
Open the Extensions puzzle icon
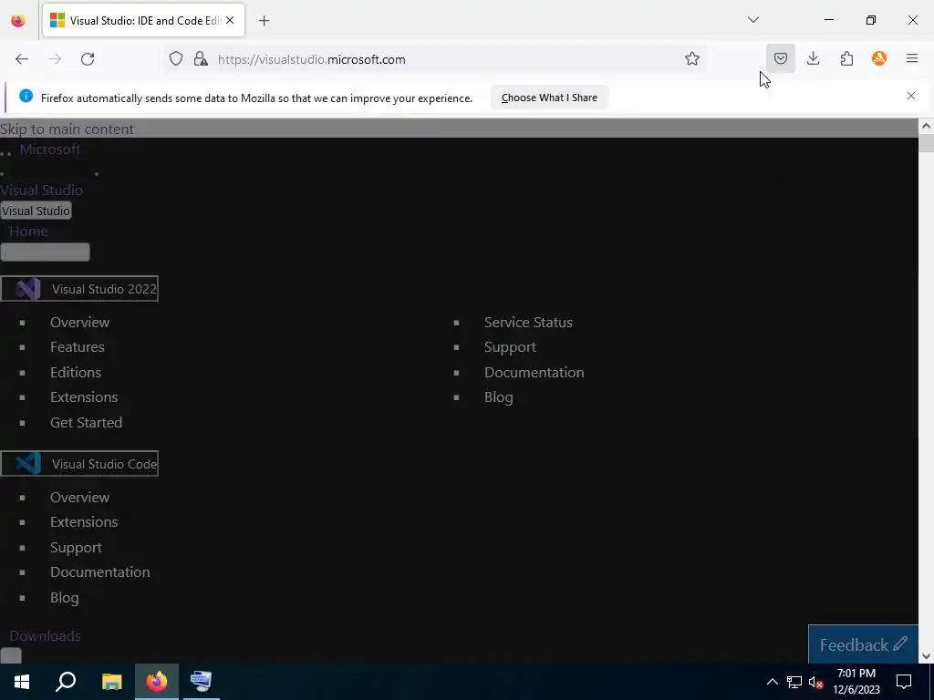(846, 59)
